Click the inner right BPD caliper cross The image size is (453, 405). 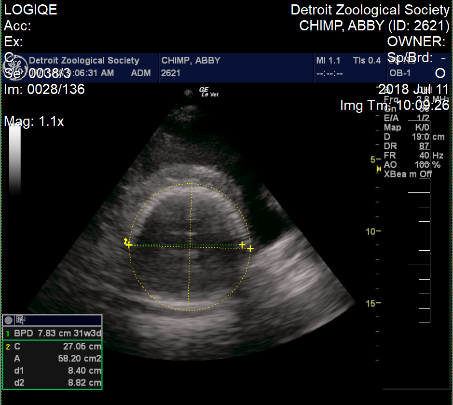(242, 244)
